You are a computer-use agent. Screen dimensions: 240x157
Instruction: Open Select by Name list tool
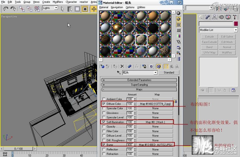tap(70, 9)
